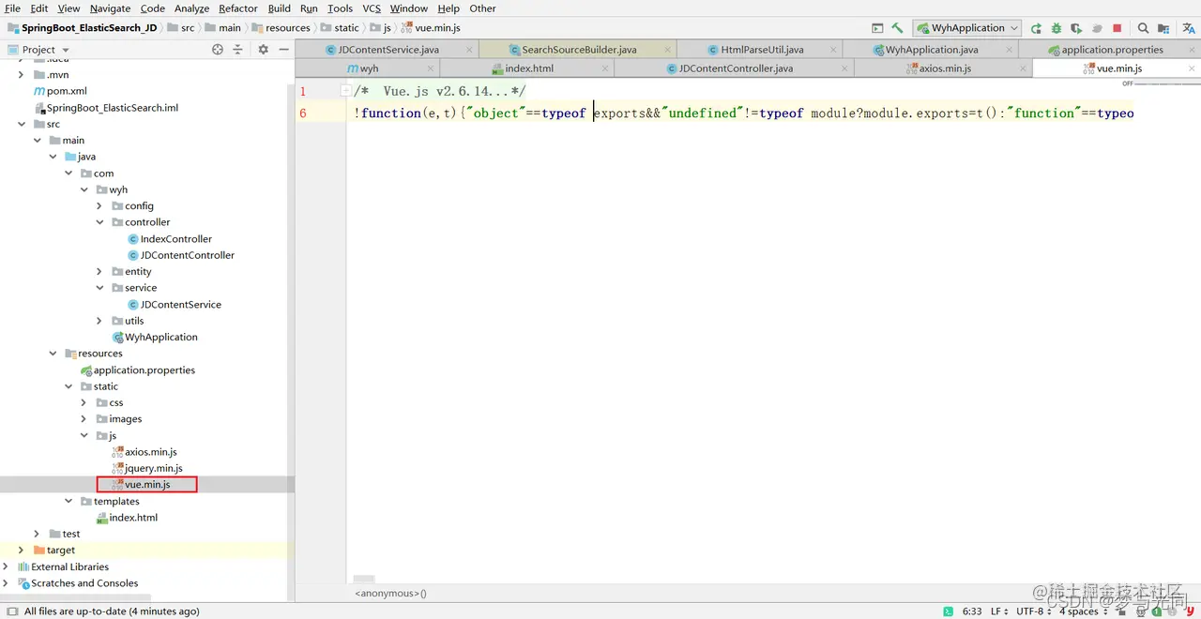Collapse all nodes in Project panel
The image size is (1201, 619).
coord(237,49)
